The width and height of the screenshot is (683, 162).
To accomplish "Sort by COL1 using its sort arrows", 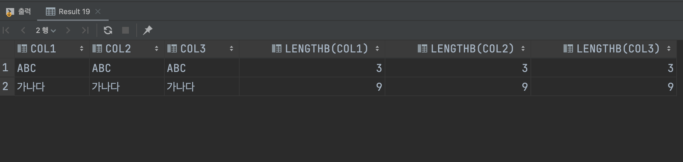I will point(82,49).
